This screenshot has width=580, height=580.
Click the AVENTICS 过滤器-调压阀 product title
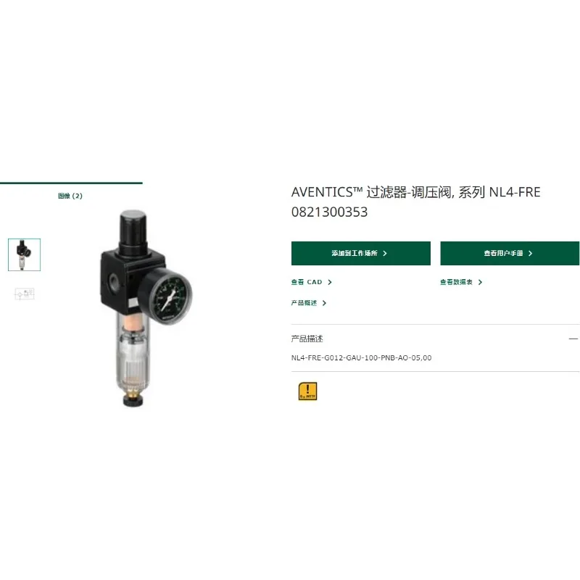pos(415,192)
